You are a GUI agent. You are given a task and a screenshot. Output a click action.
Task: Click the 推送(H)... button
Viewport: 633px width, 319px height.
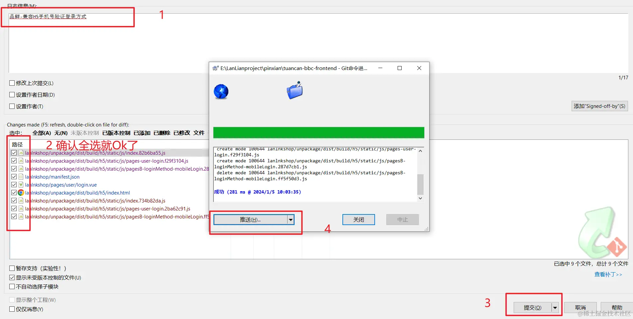pyautogui.click(x=250, y=220)
